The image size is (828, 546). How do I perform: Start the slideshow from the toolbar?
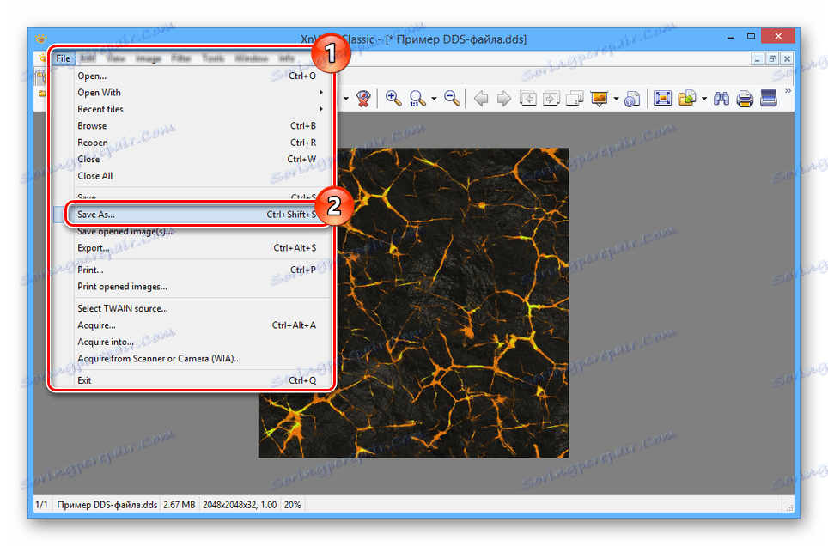(598, 98)
